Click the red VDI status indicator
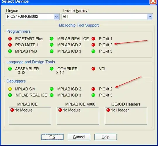 [x=93, y=69]
